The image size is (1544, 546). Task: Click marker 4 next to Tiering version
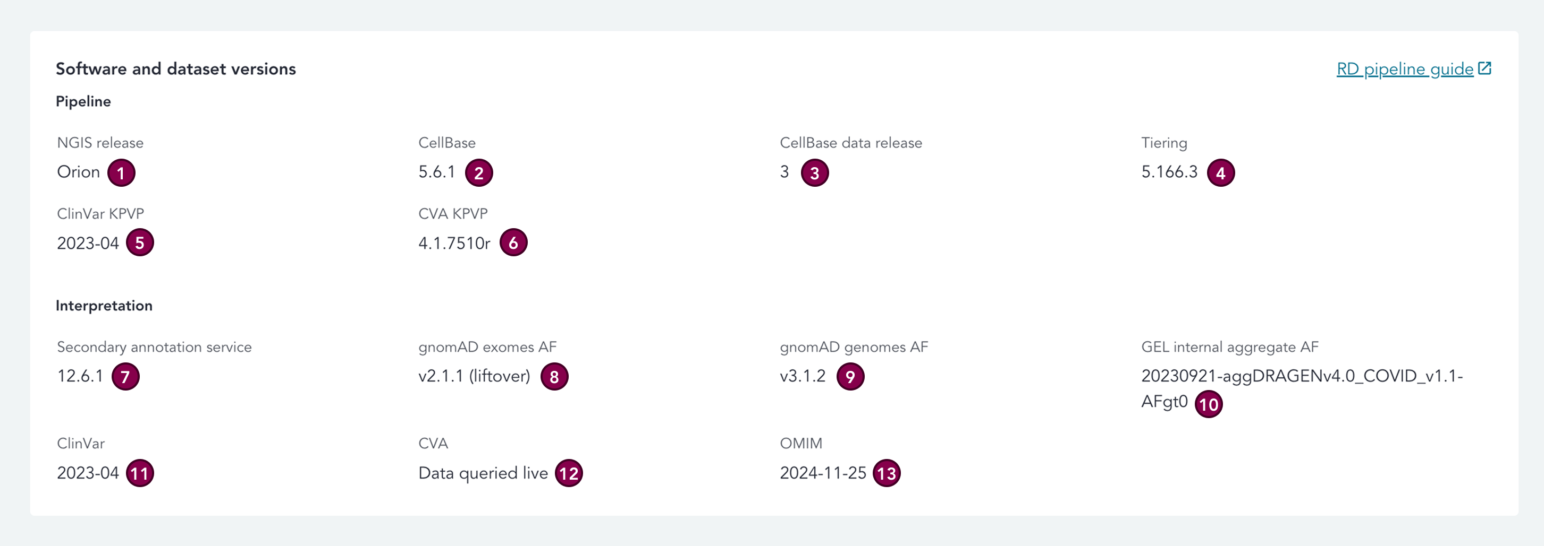tap(1221, 173)
